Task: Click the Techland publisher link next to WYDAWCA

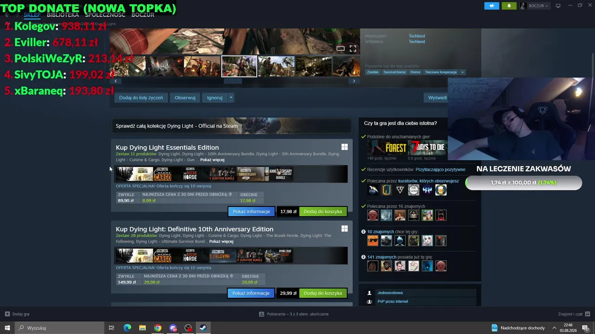Action: (416, 42)
